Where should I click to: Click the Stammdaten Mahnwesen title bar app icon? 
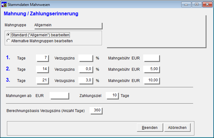point(4,4)
